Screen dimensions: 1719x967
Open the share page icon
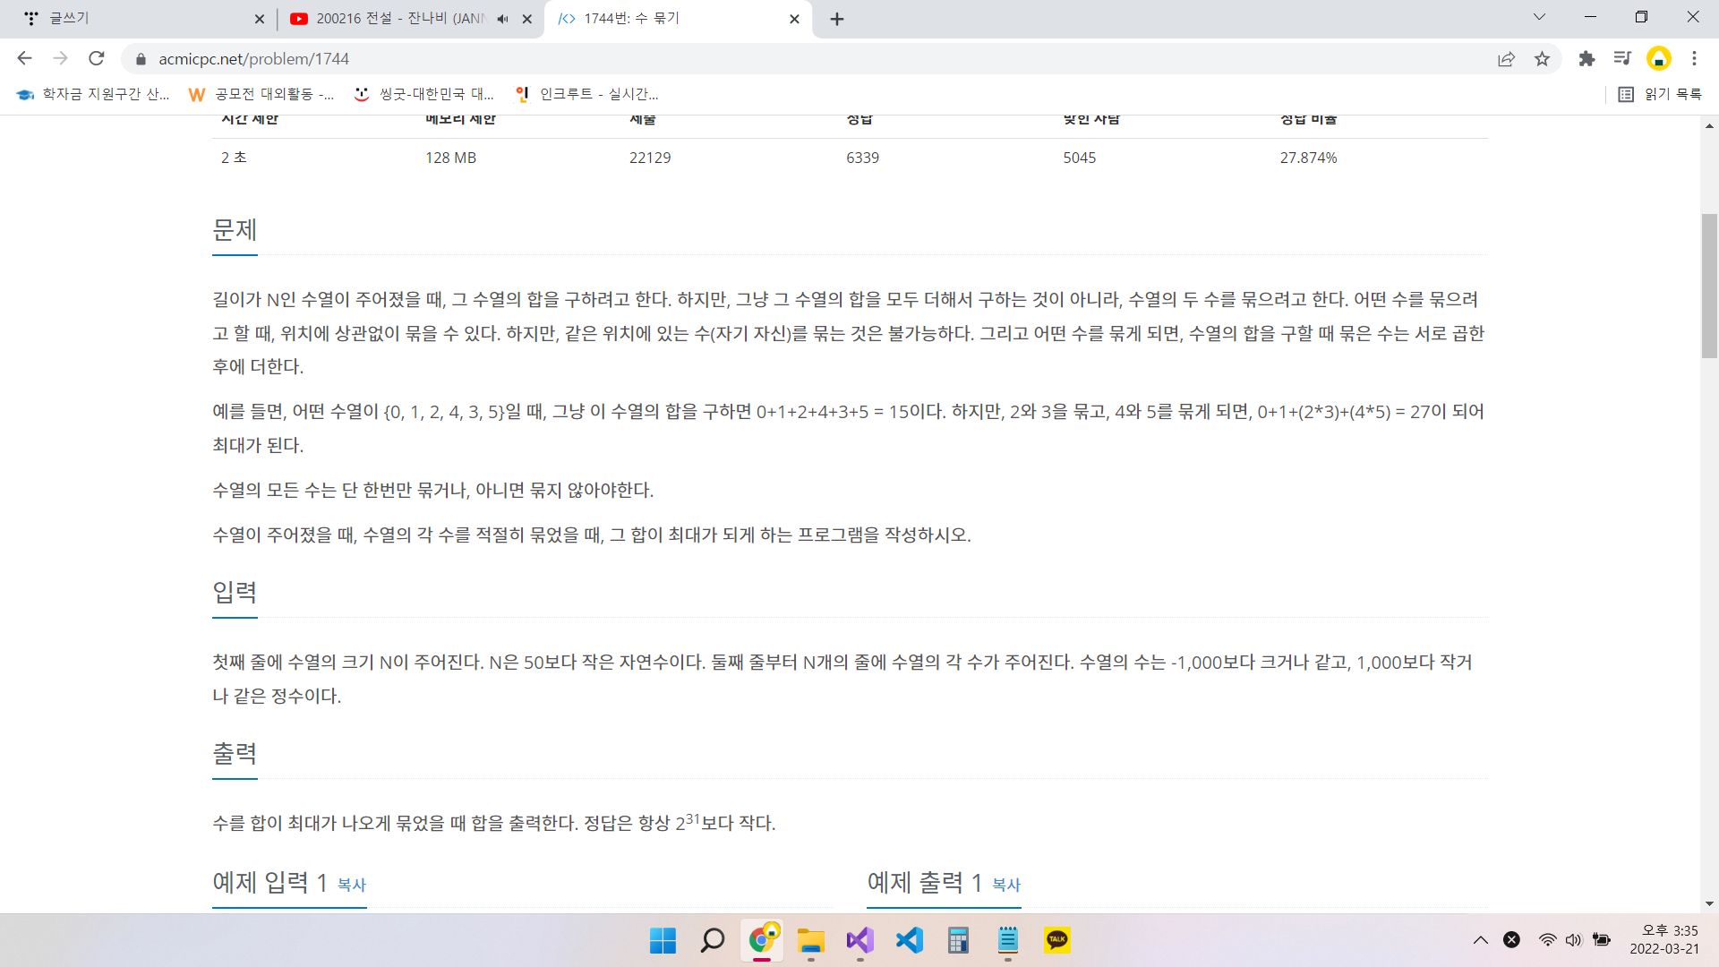click(x=1506, y=58)
